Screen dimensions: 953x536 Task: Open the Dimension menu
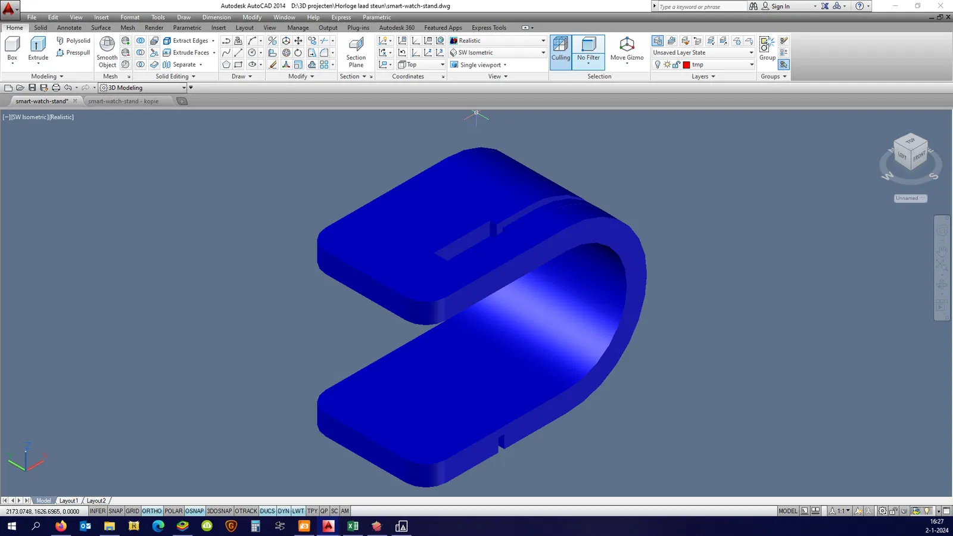click(216, 17)
